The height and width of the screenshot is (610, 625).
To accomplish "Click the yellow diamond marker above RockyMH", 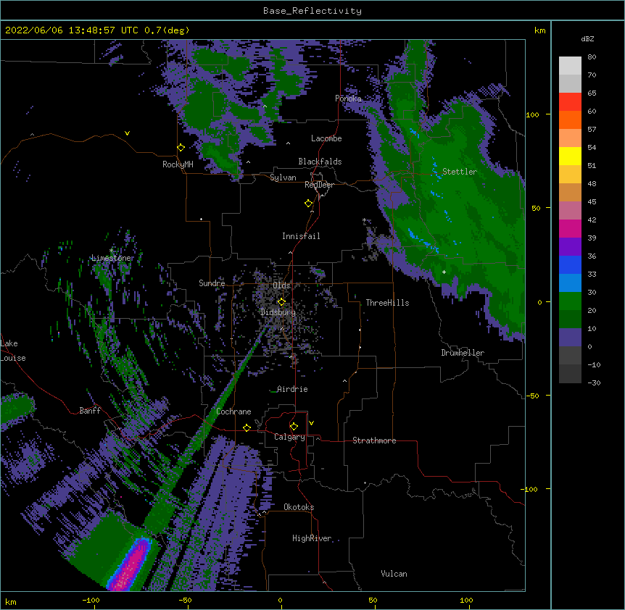I will (181, 148).
